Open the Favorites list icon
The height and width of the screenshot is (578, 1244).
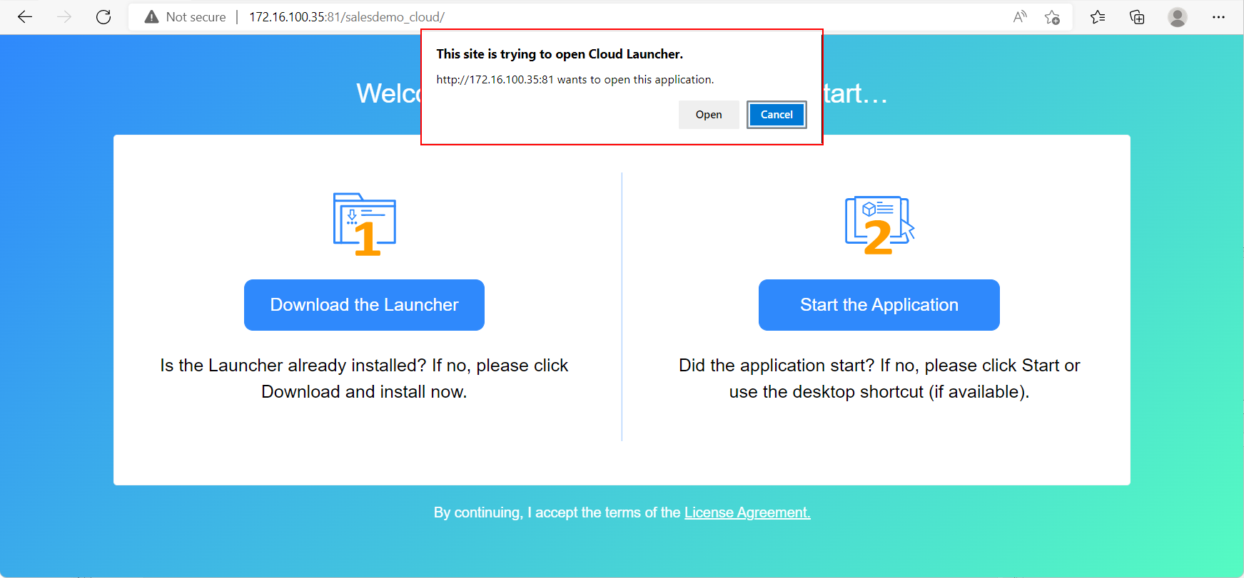pos(1098,17)
